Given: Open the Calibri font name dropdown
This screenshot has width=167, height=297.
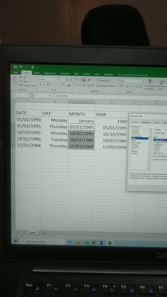Looking at the screenshot, I should (56, 79).
